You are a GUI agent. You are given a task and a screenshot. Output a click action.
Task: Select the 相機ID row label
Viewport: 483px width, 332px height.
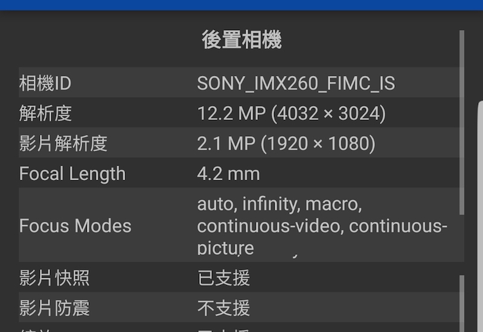(45, 83)
